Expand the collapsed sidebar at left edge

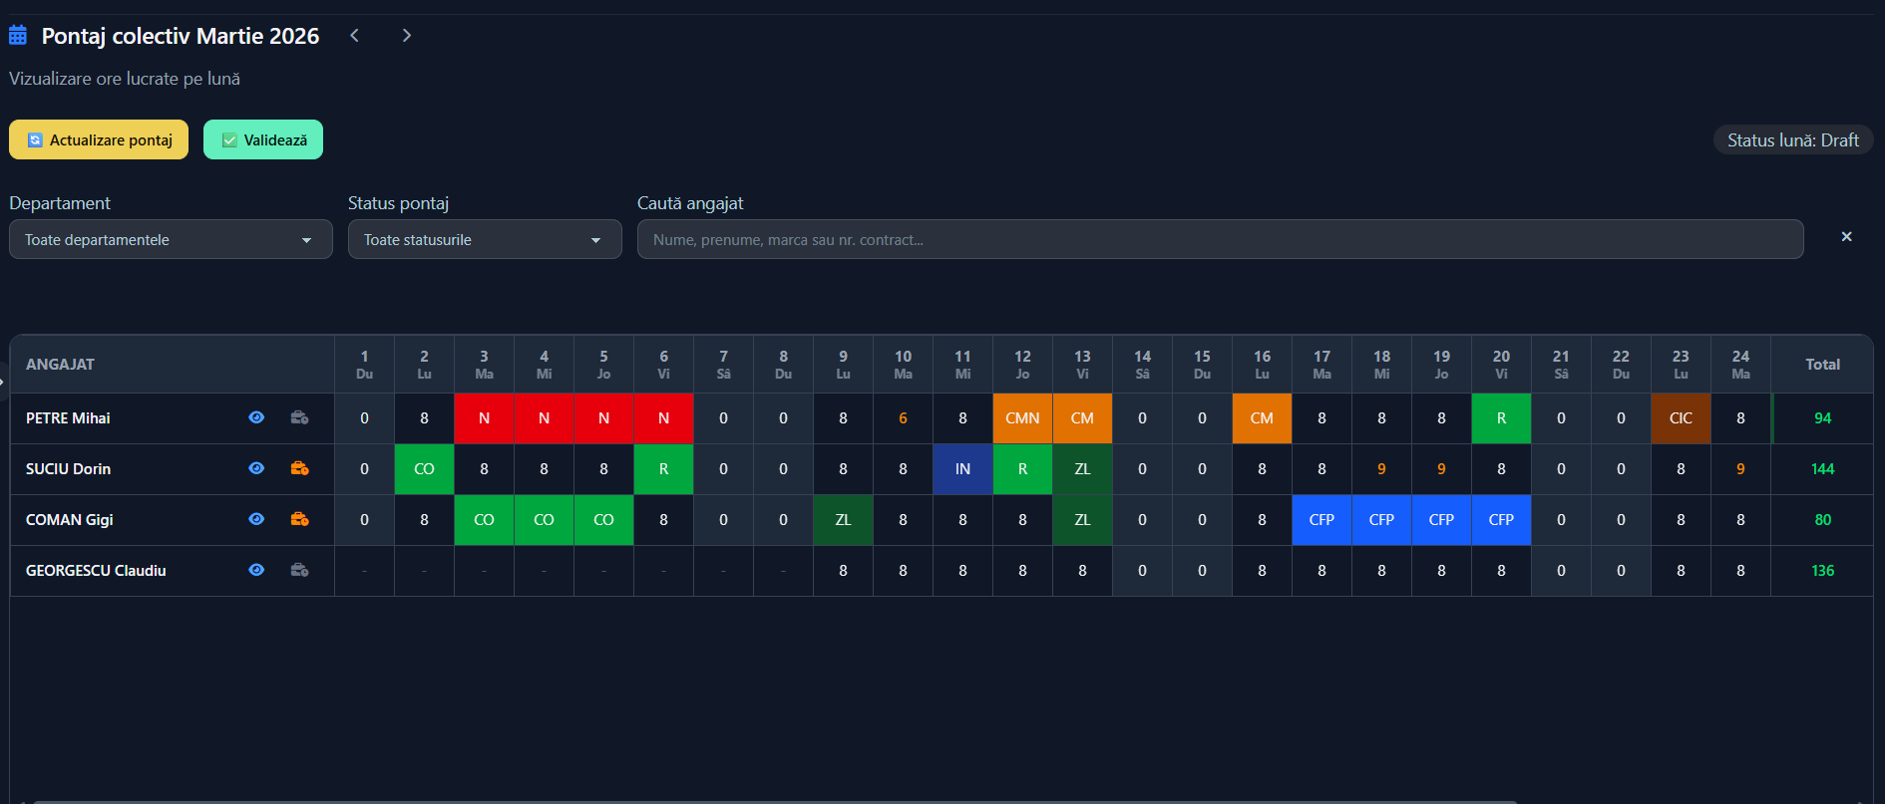pos(3,382)
